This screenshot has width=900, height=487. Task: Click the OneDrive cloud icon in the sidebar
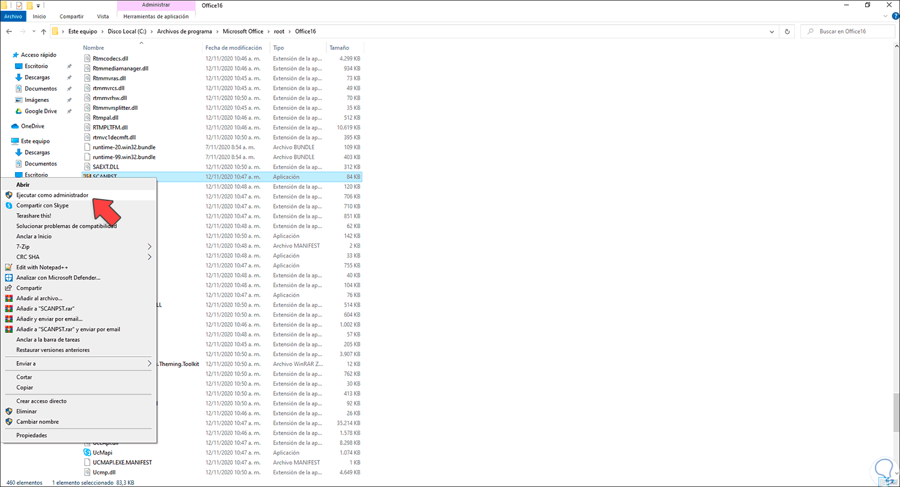(x=15, y=126)
